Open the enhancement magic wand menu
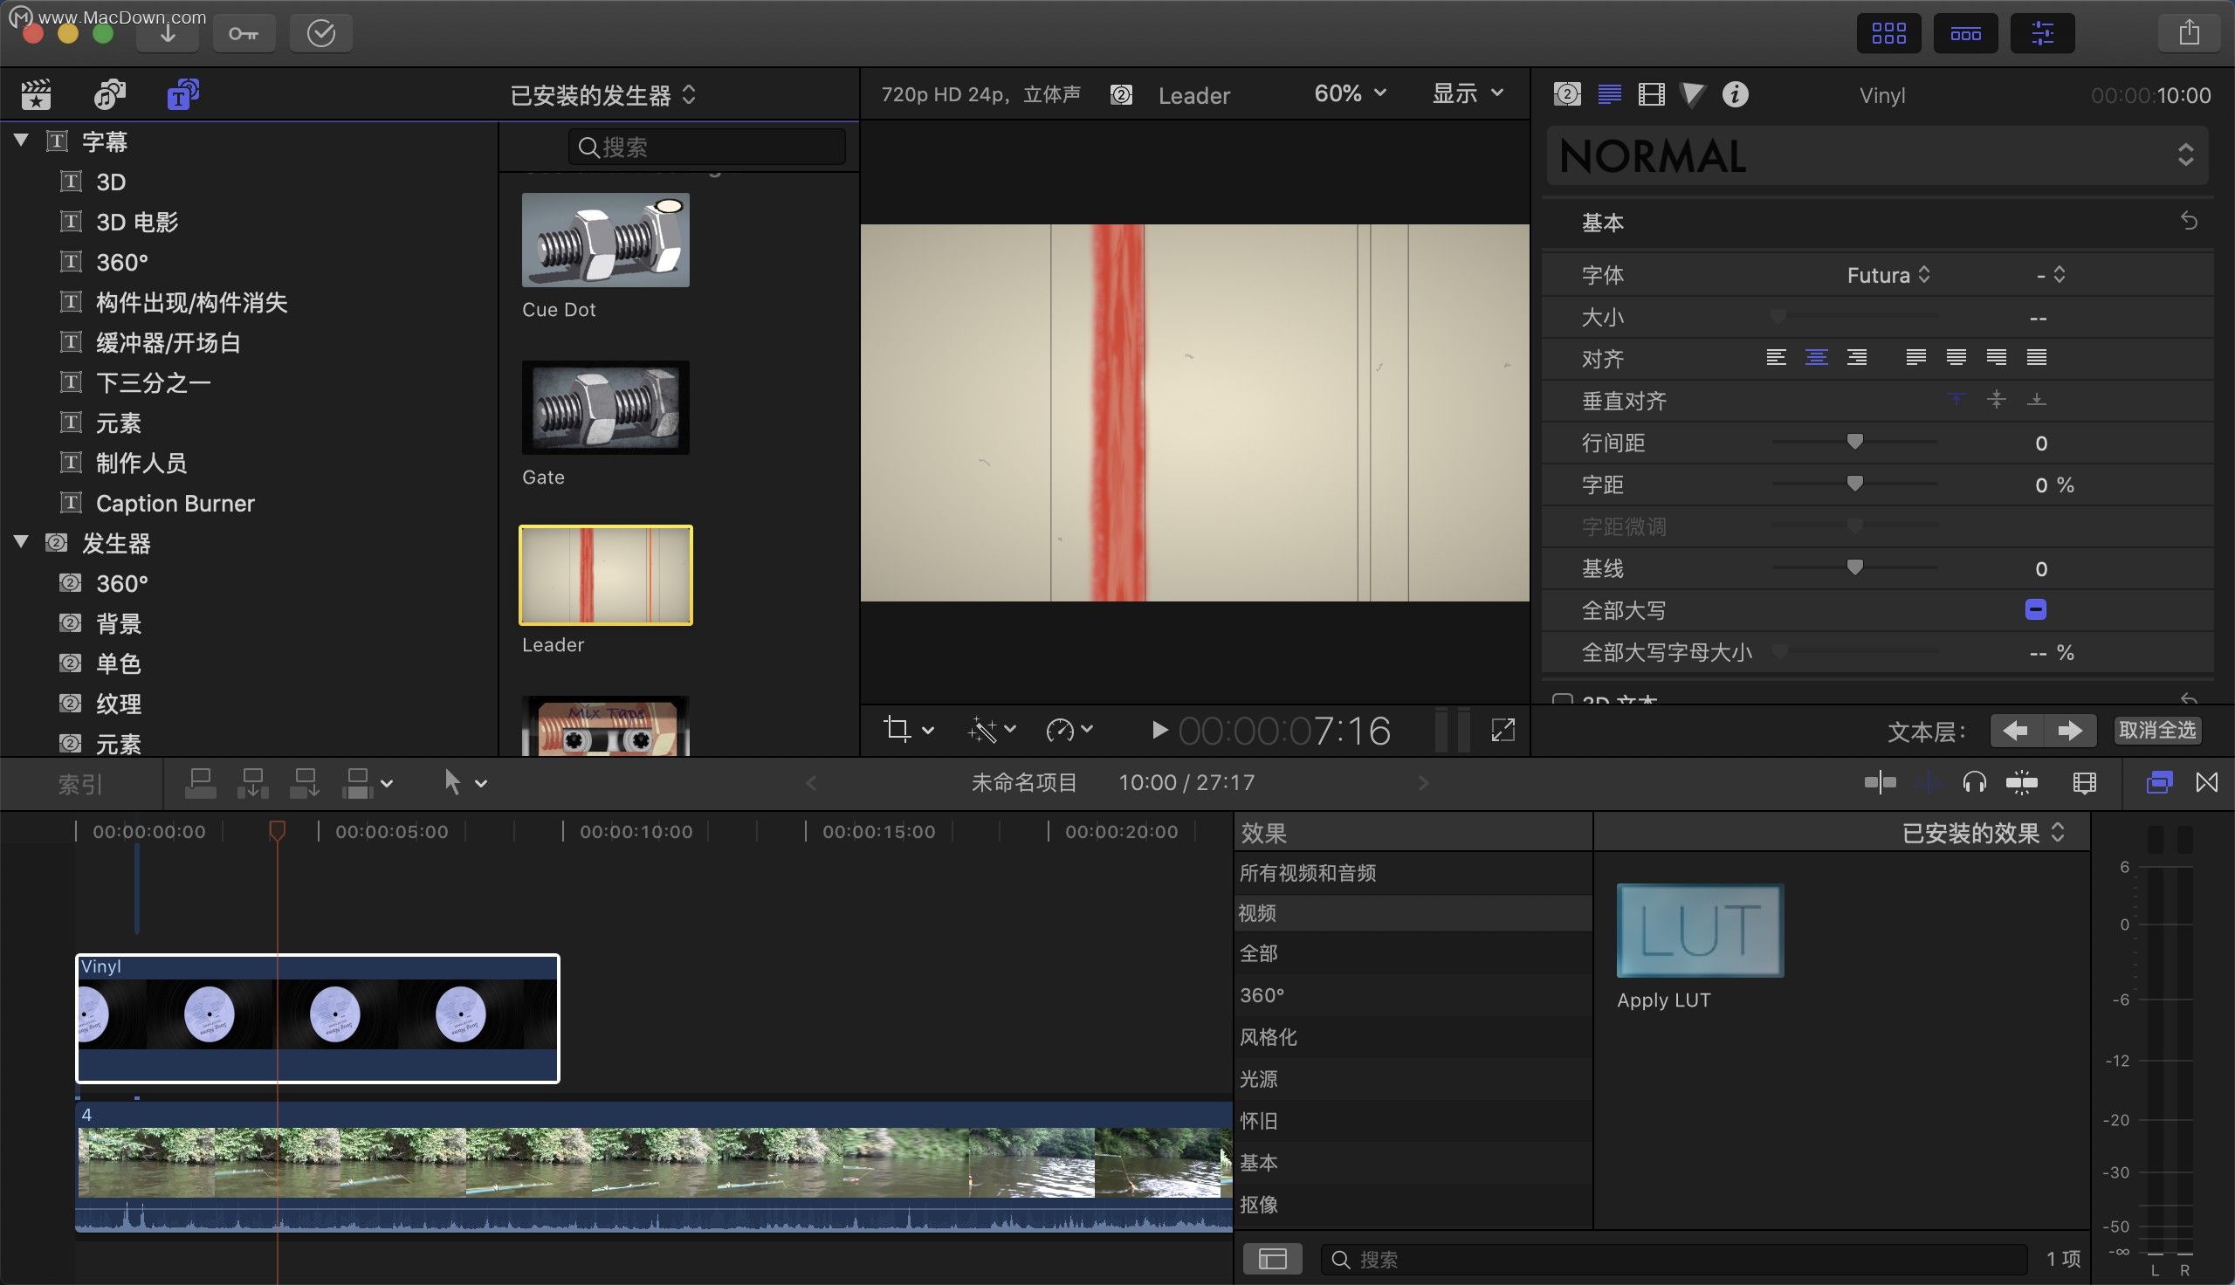This screenshot has width=2235, height=1285. 991,731
